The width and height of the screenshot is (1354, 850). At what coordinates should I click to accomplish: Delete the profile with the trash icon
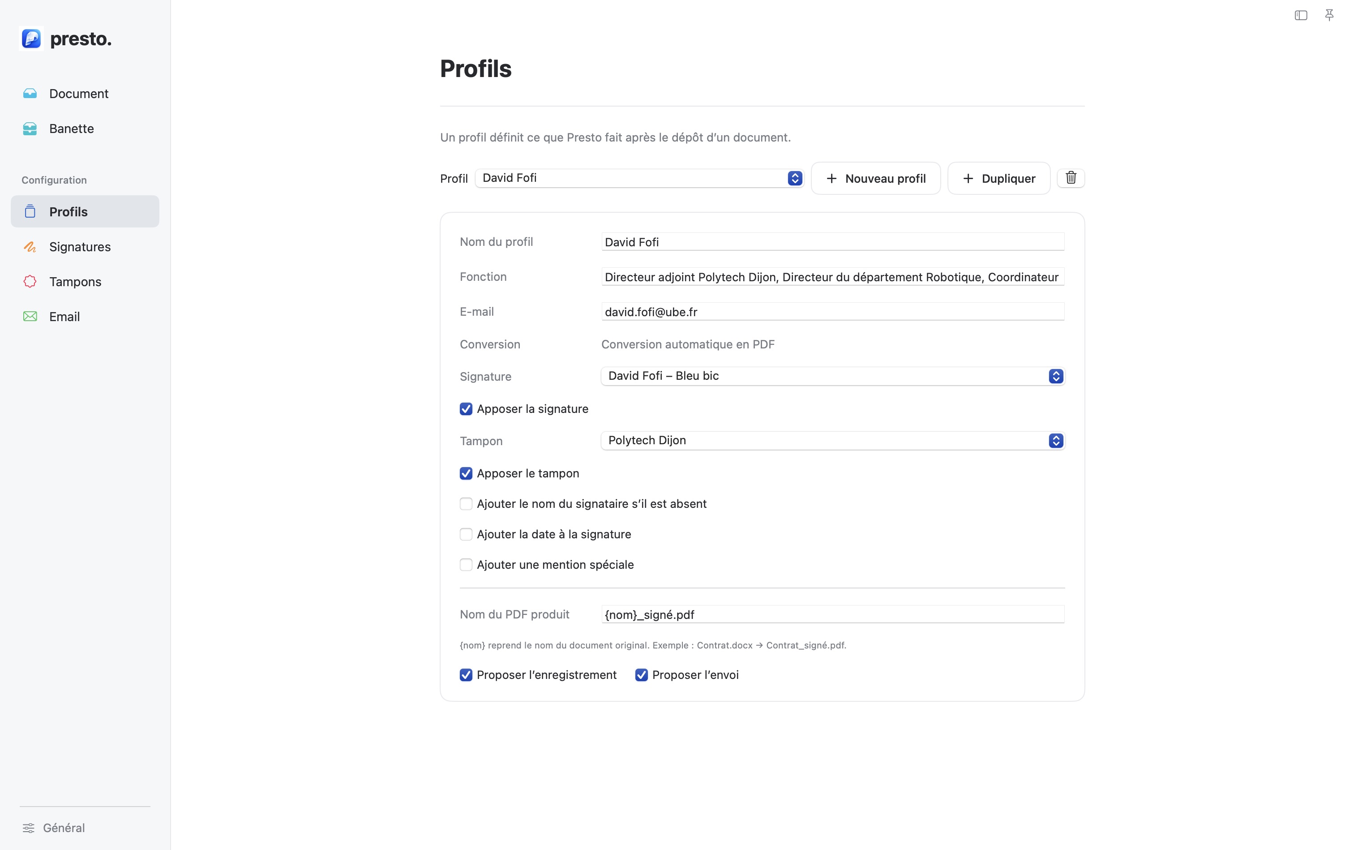(1071, 178)
